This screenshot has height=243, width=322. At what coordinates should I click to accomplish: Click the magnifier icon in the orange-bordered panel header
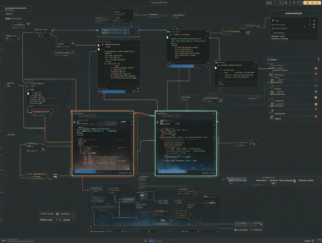tap(130, 113)
